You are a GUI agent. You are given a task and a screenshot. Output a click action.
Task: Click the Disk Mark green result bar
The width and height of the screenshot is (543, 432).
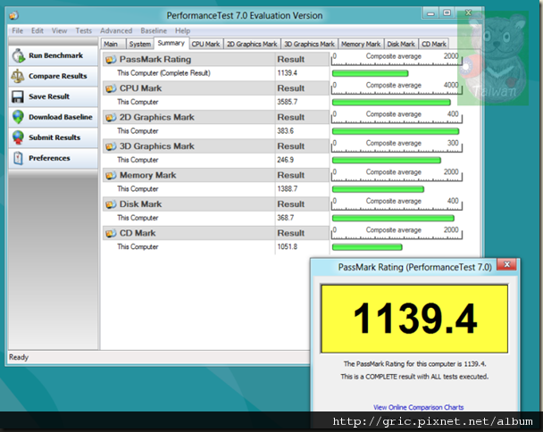(x=393, y=219)
